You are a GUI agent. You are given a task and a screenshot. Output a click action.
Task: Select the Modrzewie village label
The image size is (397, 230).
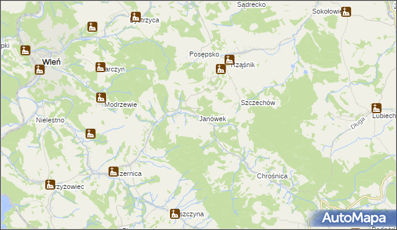[121, 104]
